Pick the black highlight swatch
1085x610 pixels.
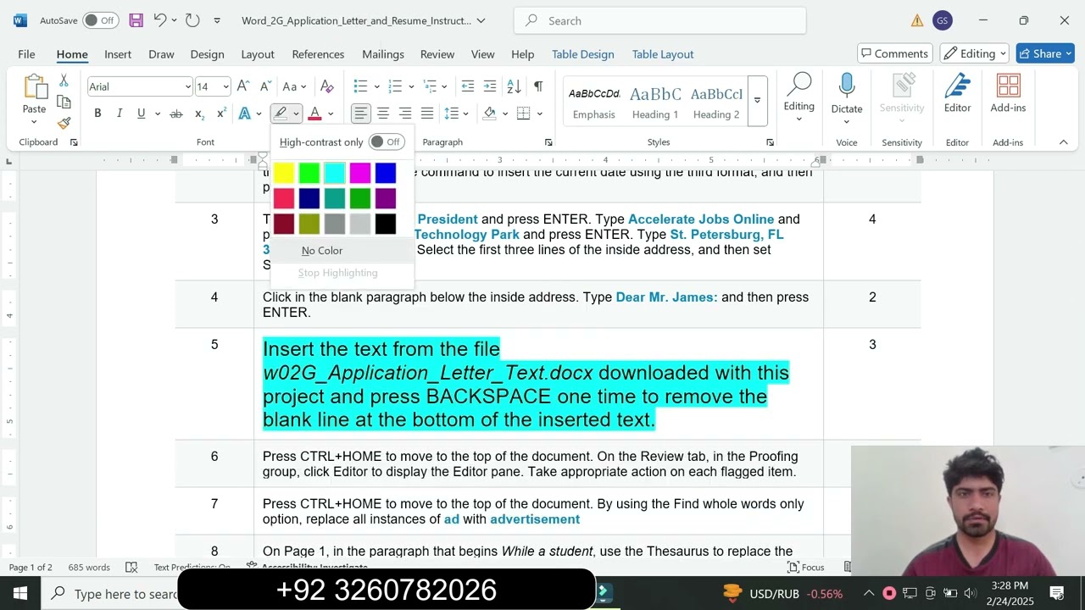click(386, 224)
